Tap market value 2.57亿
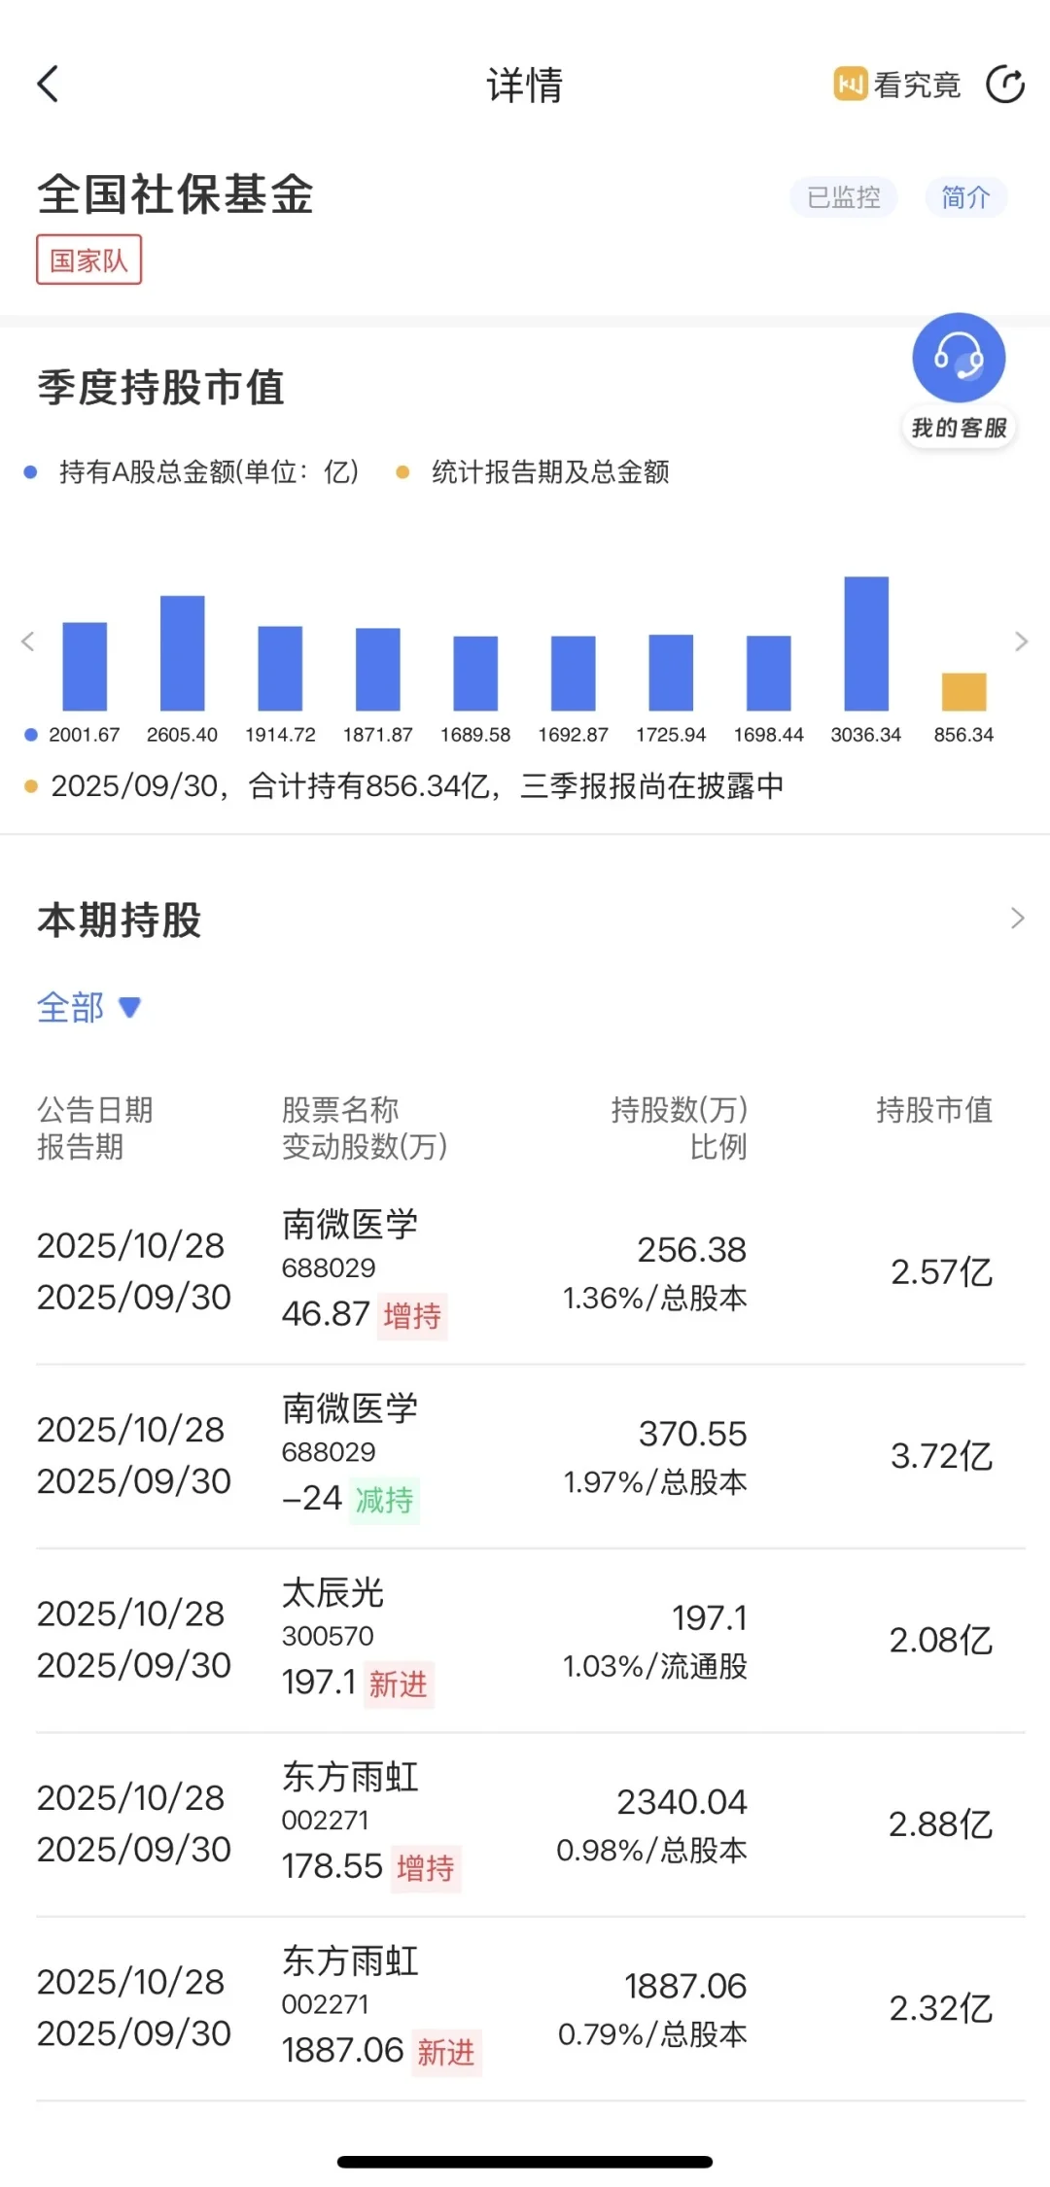Screen dimensions: 1050x2187 point(942,1272)
